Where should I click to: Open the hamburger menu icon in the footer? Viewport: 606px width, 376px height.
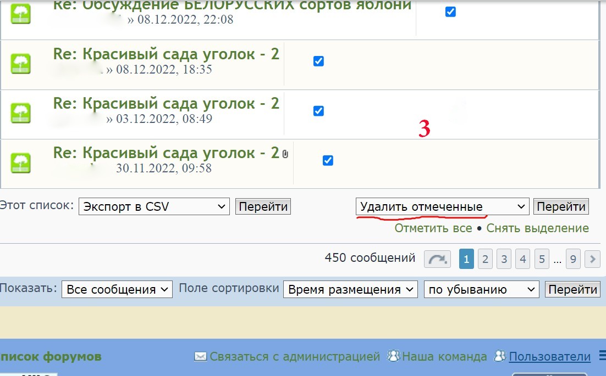(602, 357)
